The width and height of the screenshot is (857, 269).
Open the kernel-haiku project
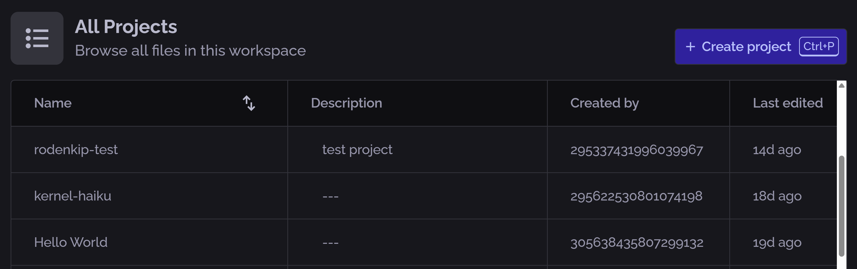(x=73, y=196)
